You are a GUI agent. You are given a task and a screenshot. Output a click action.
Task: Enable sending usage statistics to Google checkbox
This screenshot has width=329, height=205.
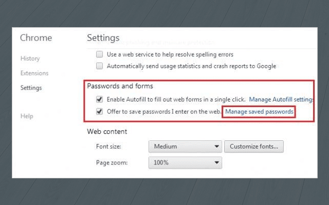click(99, 66)
